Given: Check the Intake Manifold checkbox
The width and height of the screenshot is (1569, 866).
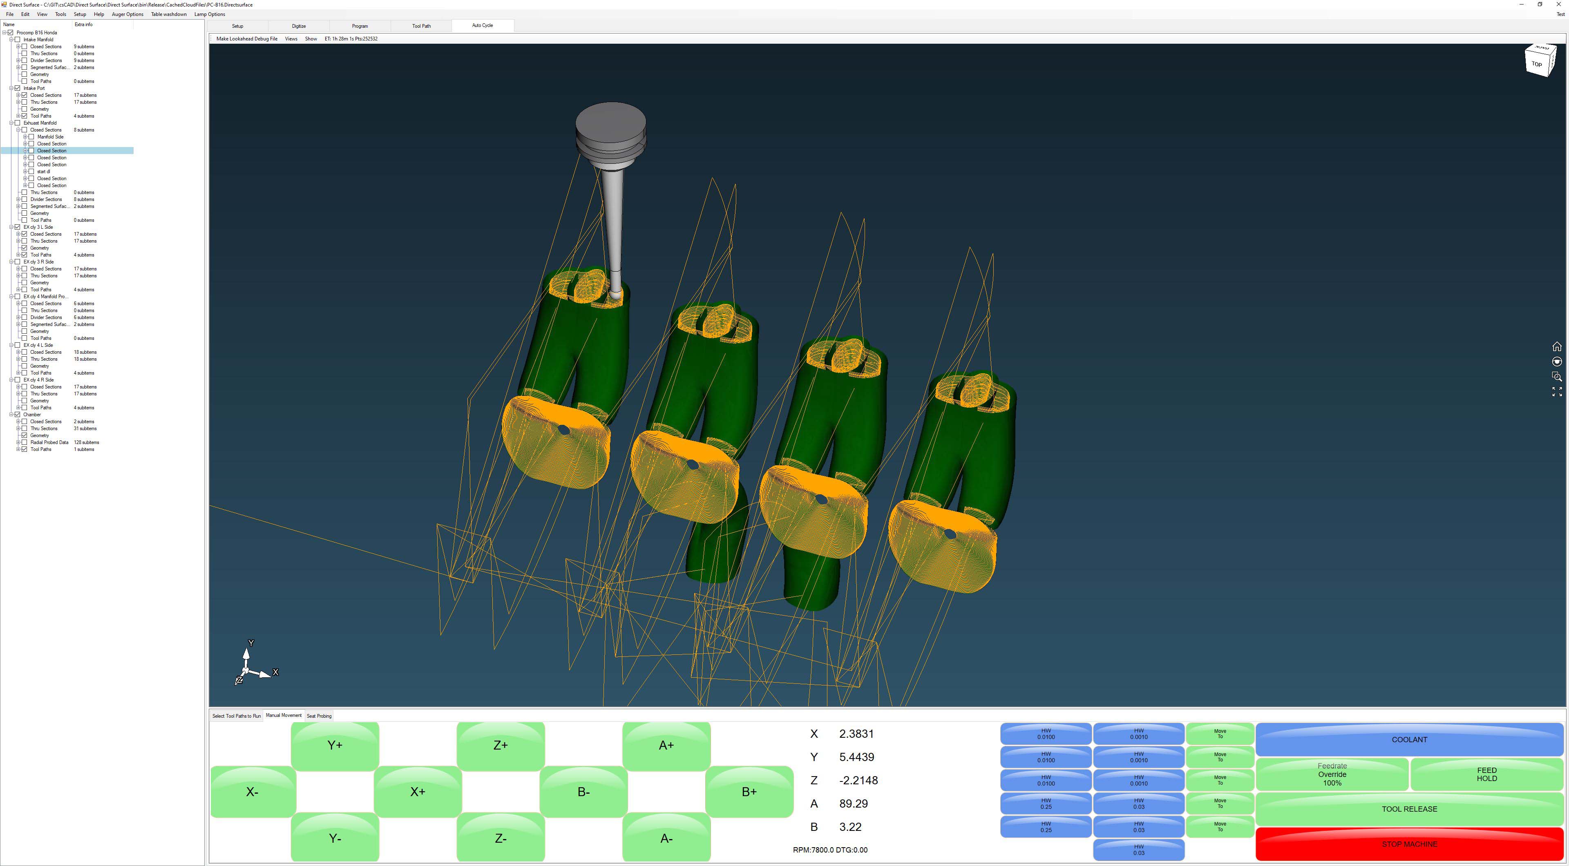Looking at the screenshot, I should point(18,40).
